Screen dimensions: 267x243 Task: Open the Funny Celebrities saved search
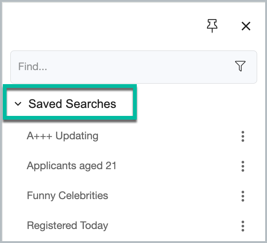click(x=67, y=196)
